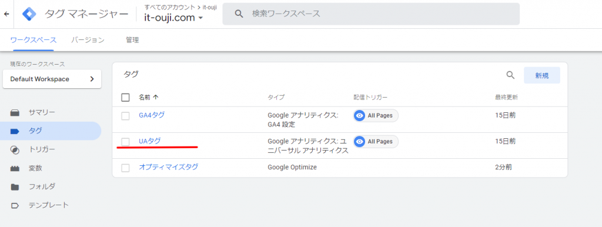Click the テンプレート sidebar icon

coord(15,205)
